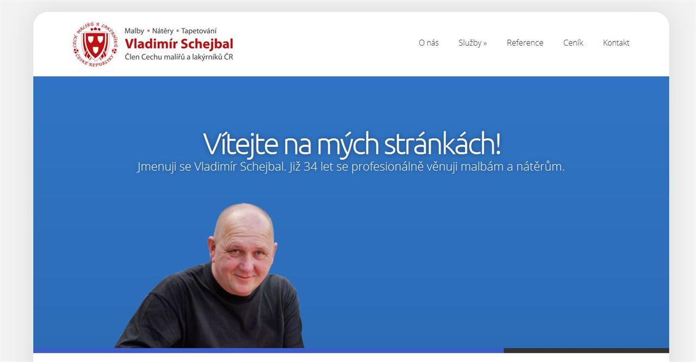The height and width of the screenshot is (362, 696).
Task: Go to the Reference page
Action: [525, 43]
